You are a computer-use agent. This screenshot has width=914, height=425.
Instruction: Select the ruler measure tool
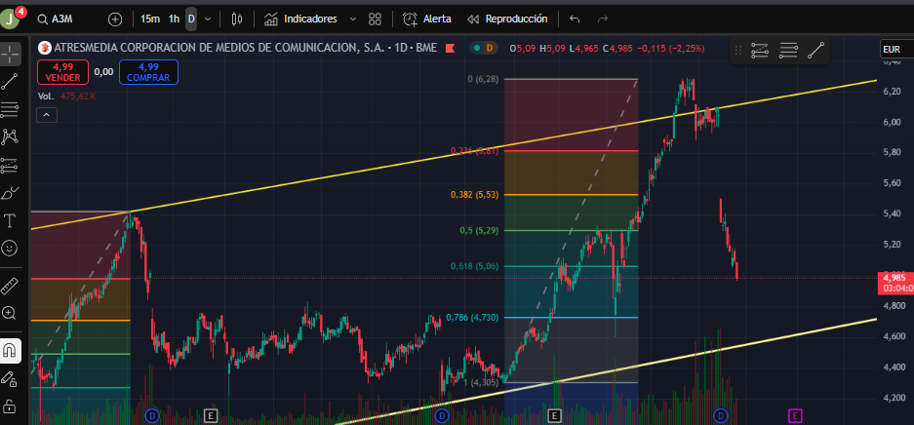tap(10, 286)
